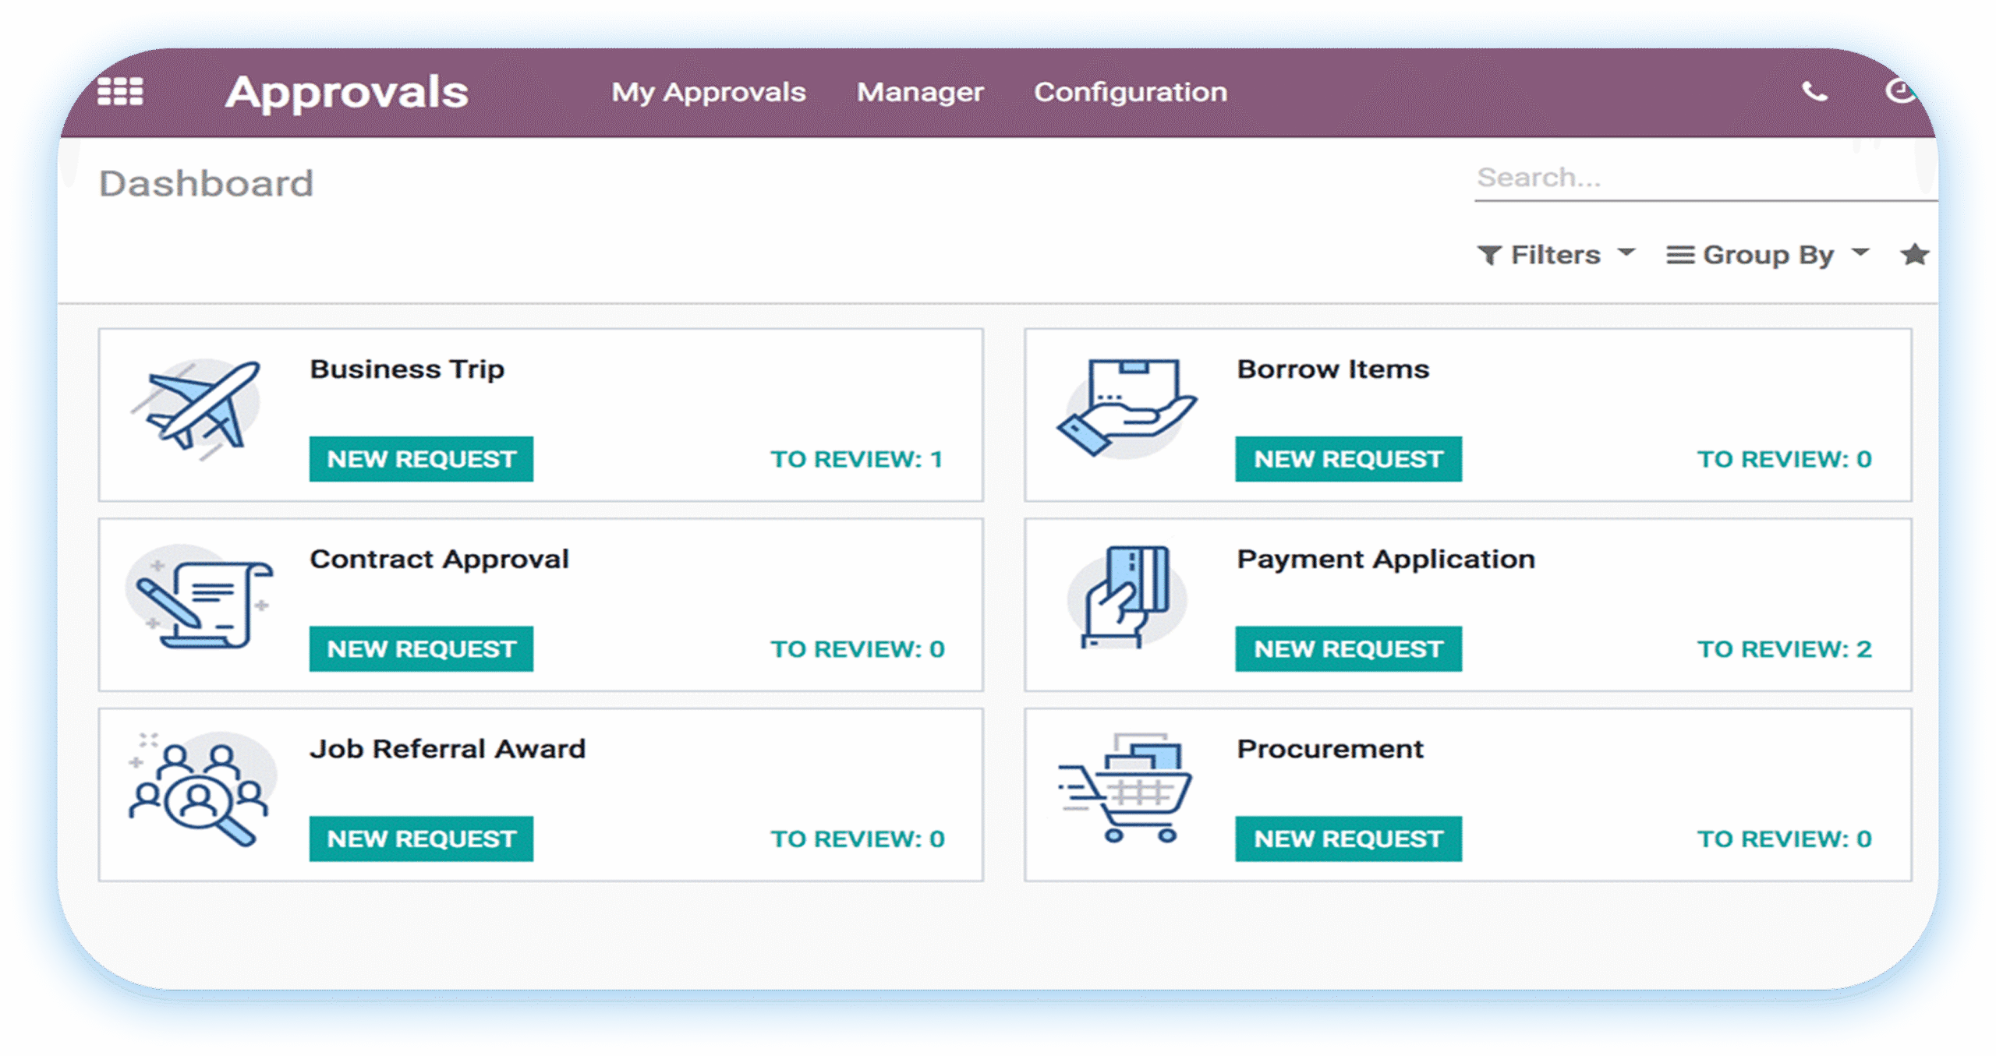This screenshot has width=1996, height=1056.
Task: Create New Request for Procurement
Action: pyautogui.click(x=1347, y=839)
